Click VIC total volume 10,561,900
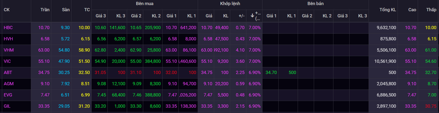The width and height of the screenshot is (439, 113). pyautogui.click(x=385, y=61)
